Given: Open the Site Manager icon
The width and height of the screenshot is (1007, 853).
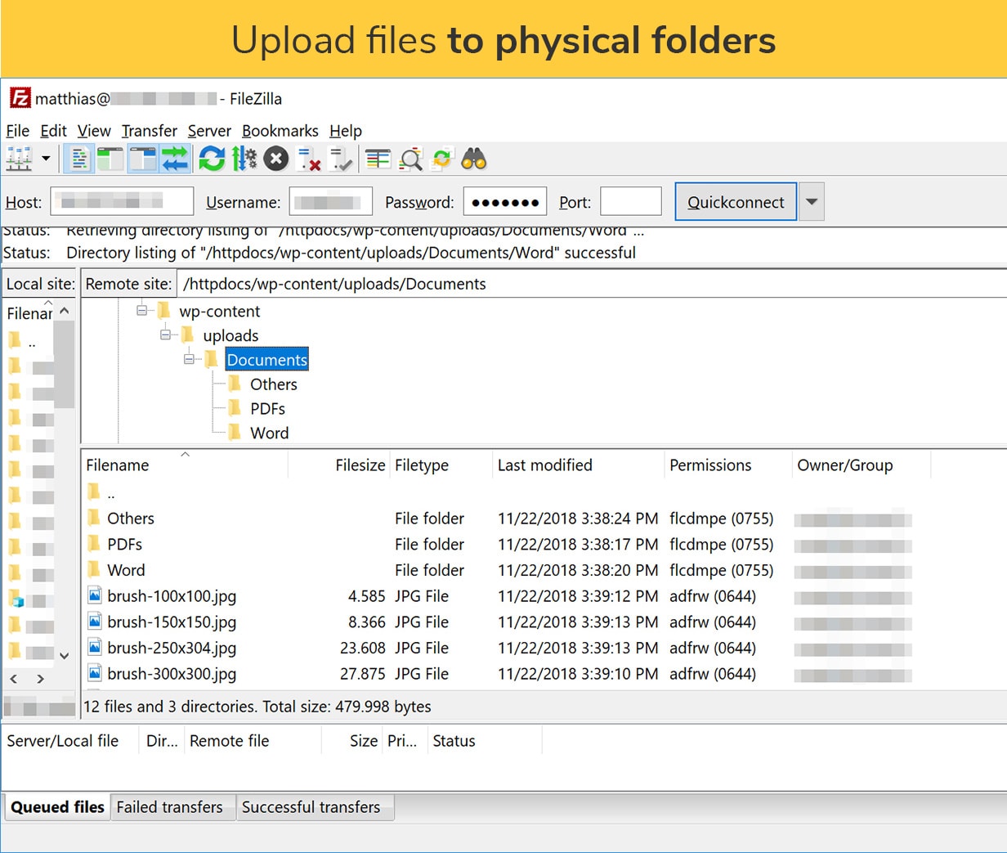Looking at the screenshot, I should (x=19, y=159).
